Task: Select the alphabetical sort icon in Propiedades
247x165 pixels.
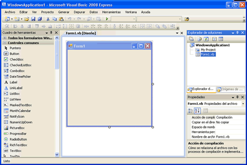Action: click(x=197, y=111)
